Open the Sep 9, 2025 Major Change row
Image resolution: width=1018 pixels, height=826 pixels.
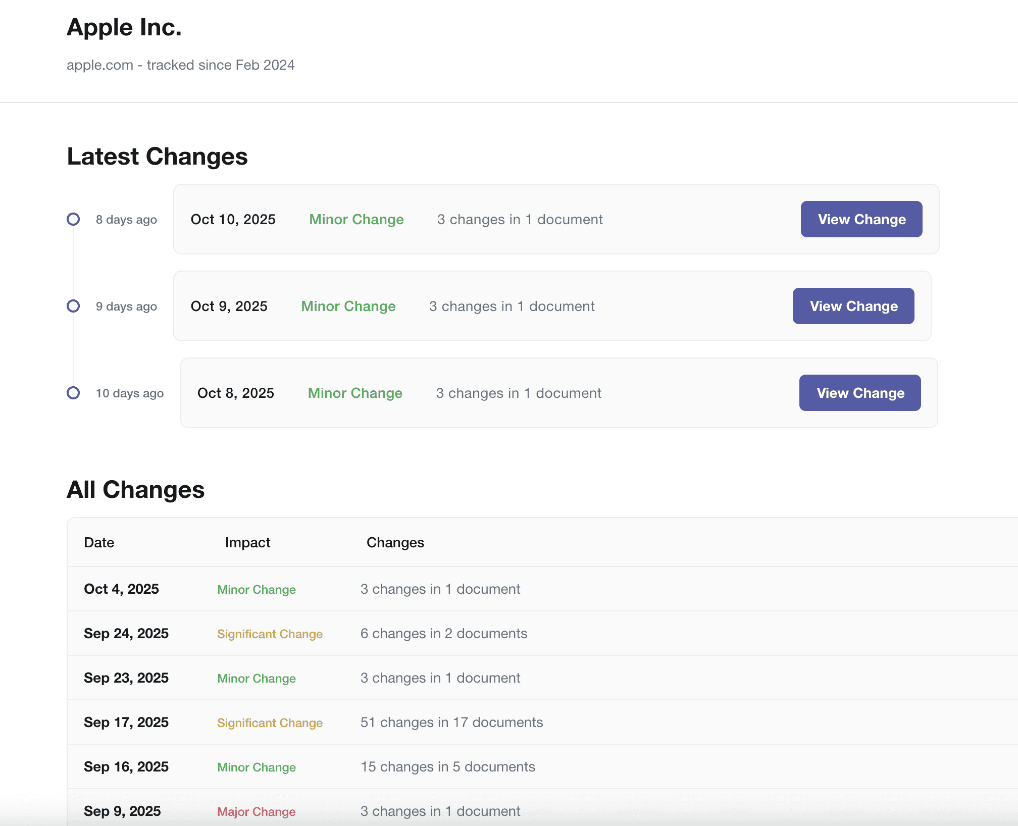click(x=122, y=811)
